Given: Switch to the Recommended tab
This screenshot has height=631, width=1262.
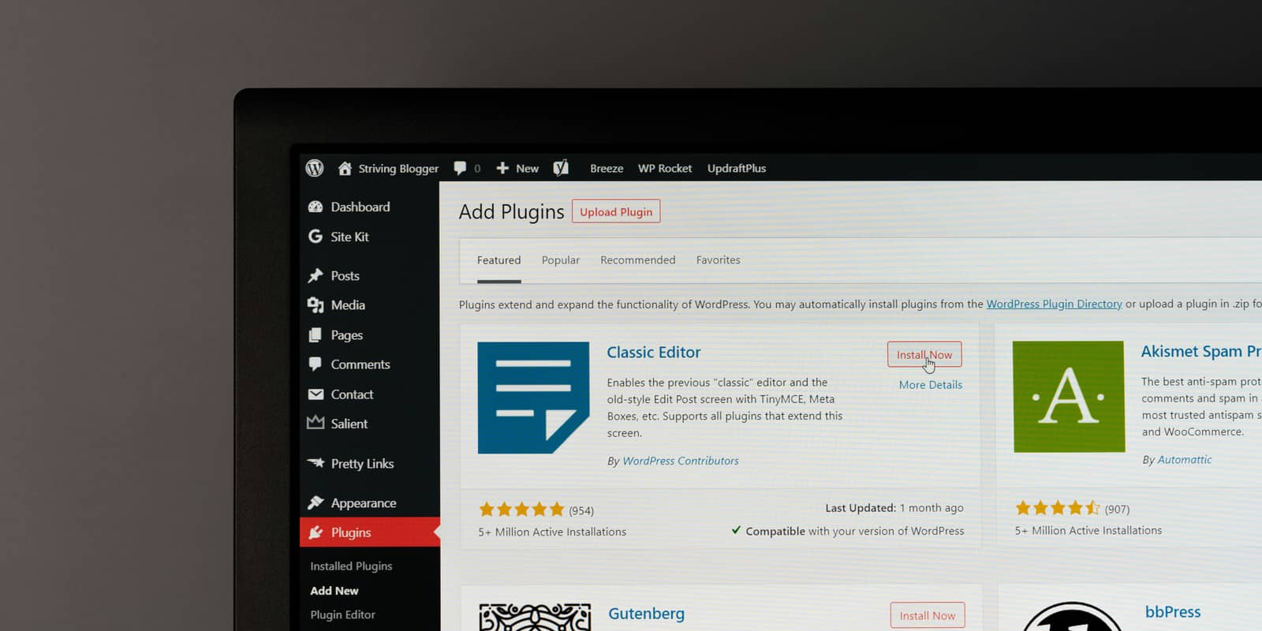Looking at the screenshot, I should [637, 260].
